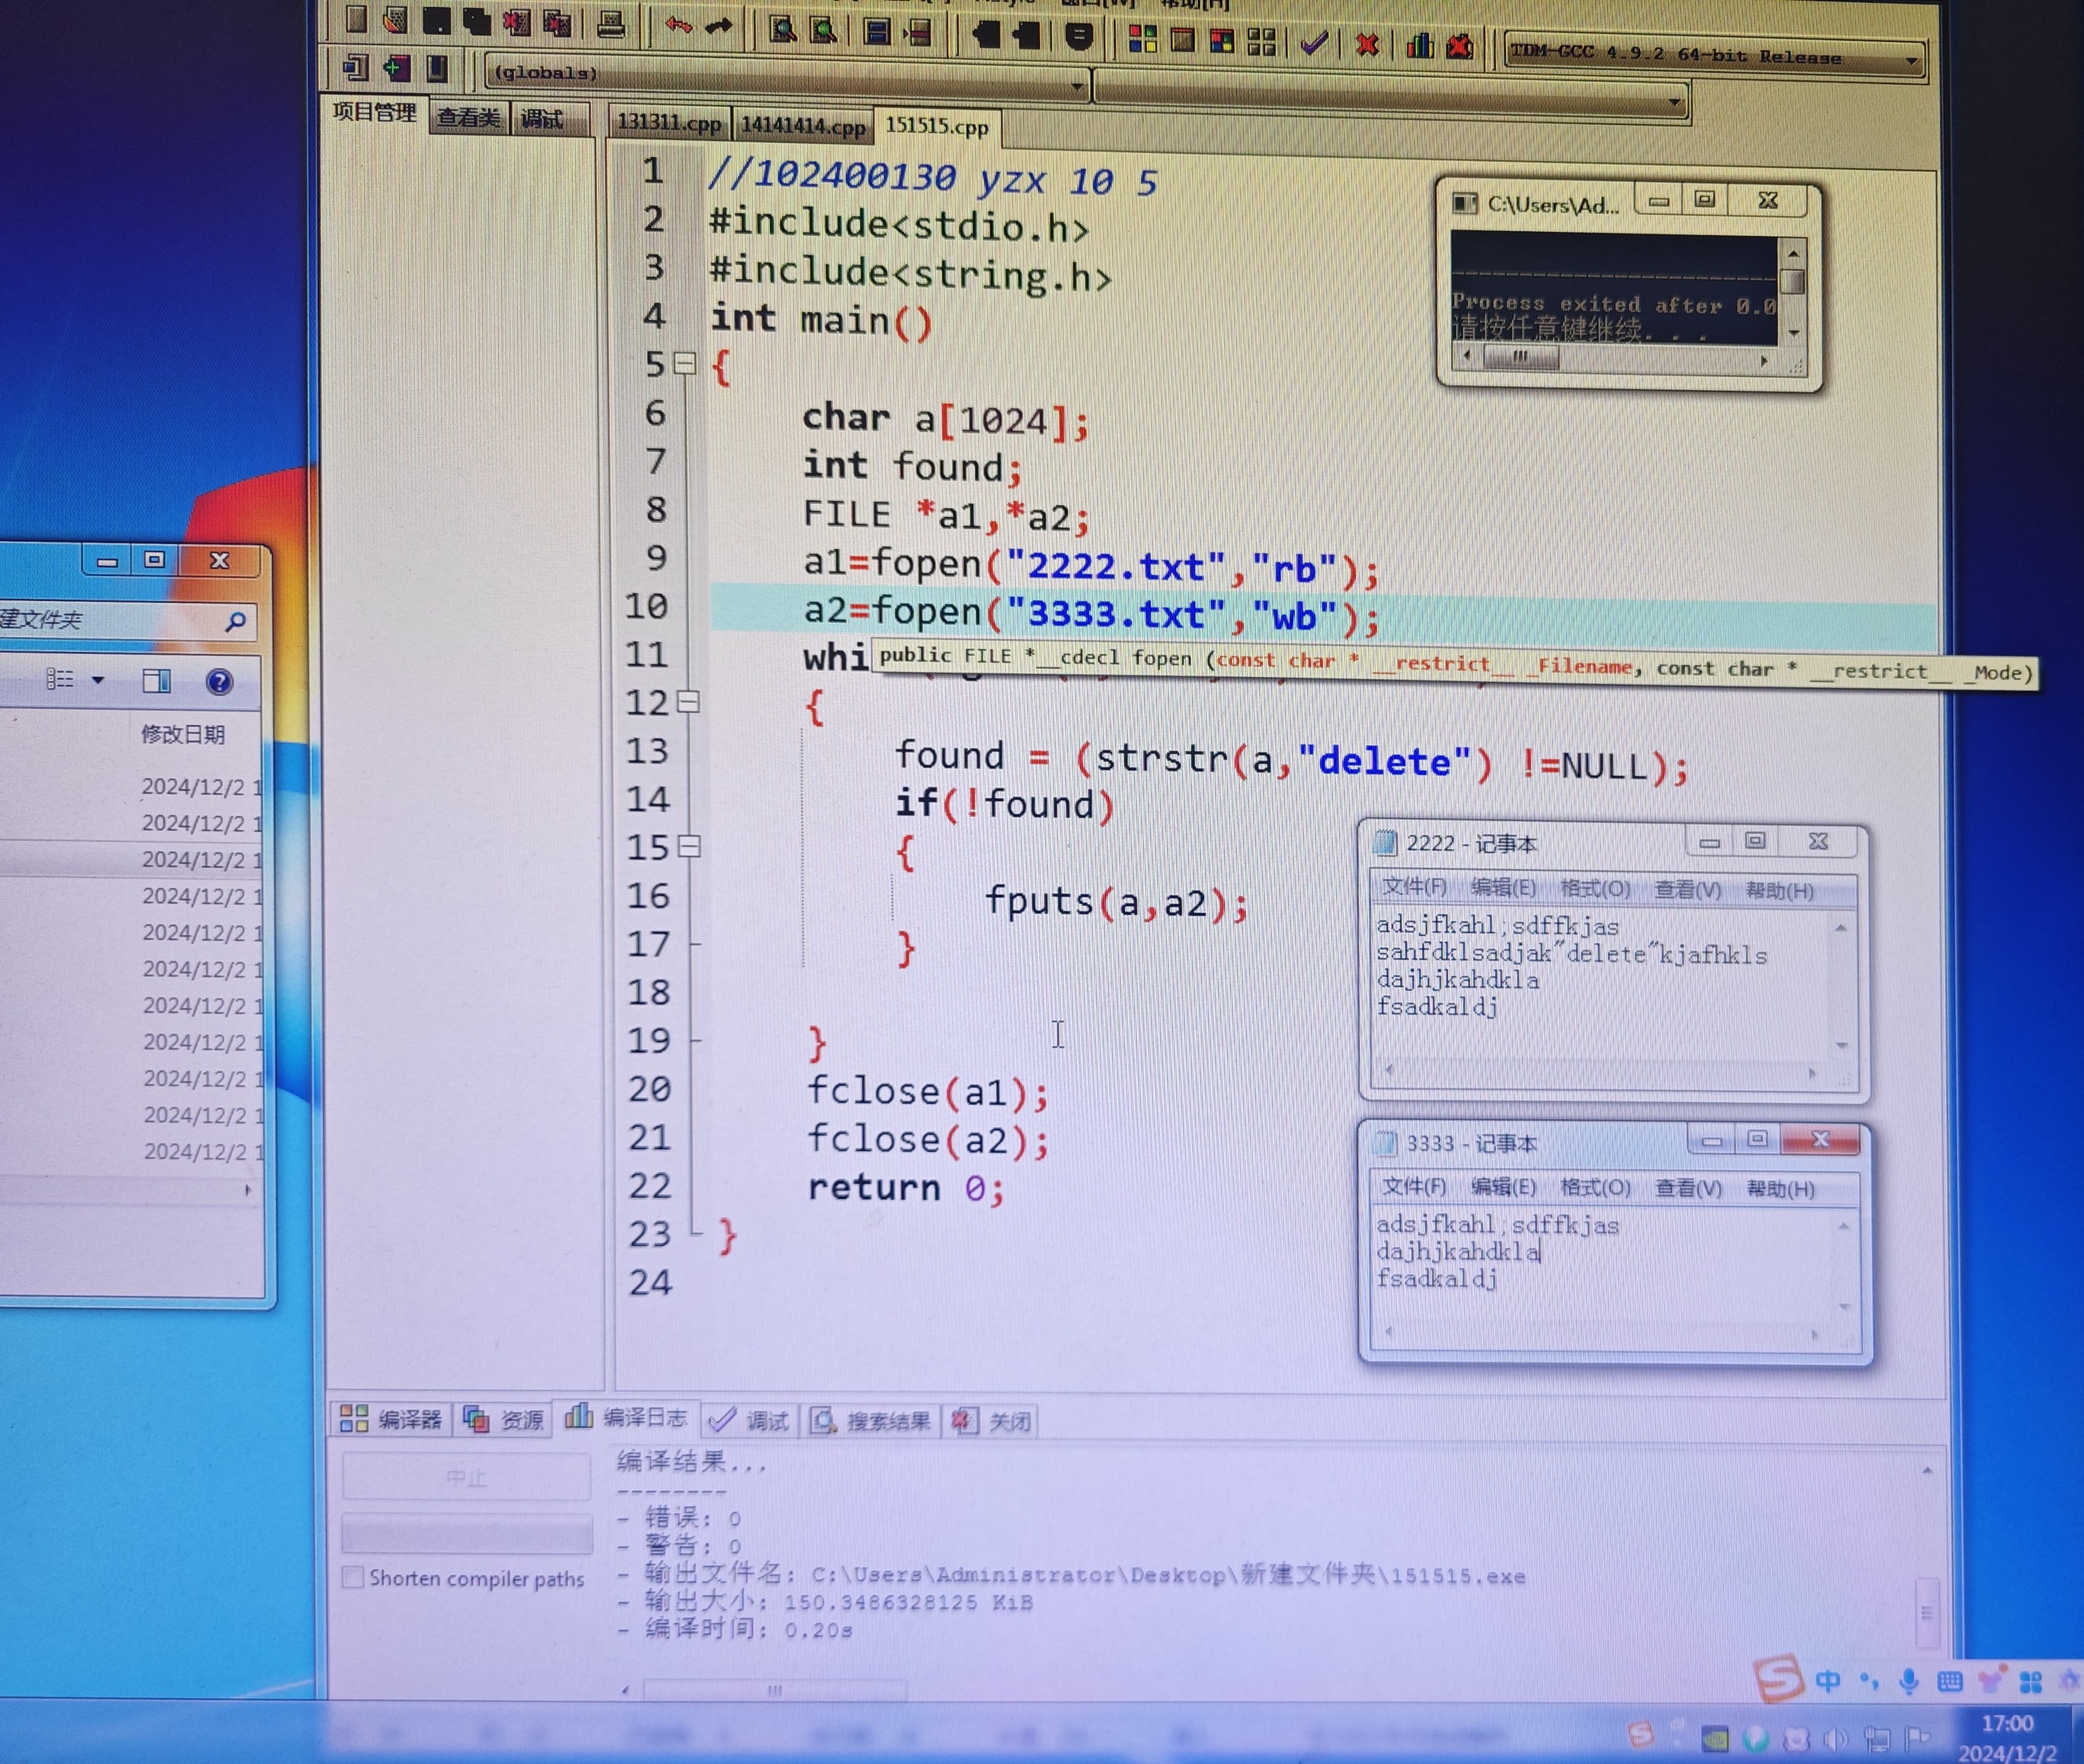
Task: Click the Compile & Run toolbar icon
Action: coord(1222,41)
